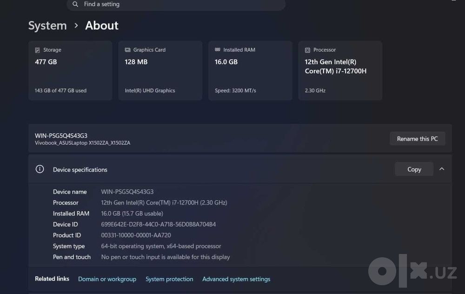The width and height of the screenshot is (465, 294).
Task: Click the Product ID label
Action: (x=66, y=235)
